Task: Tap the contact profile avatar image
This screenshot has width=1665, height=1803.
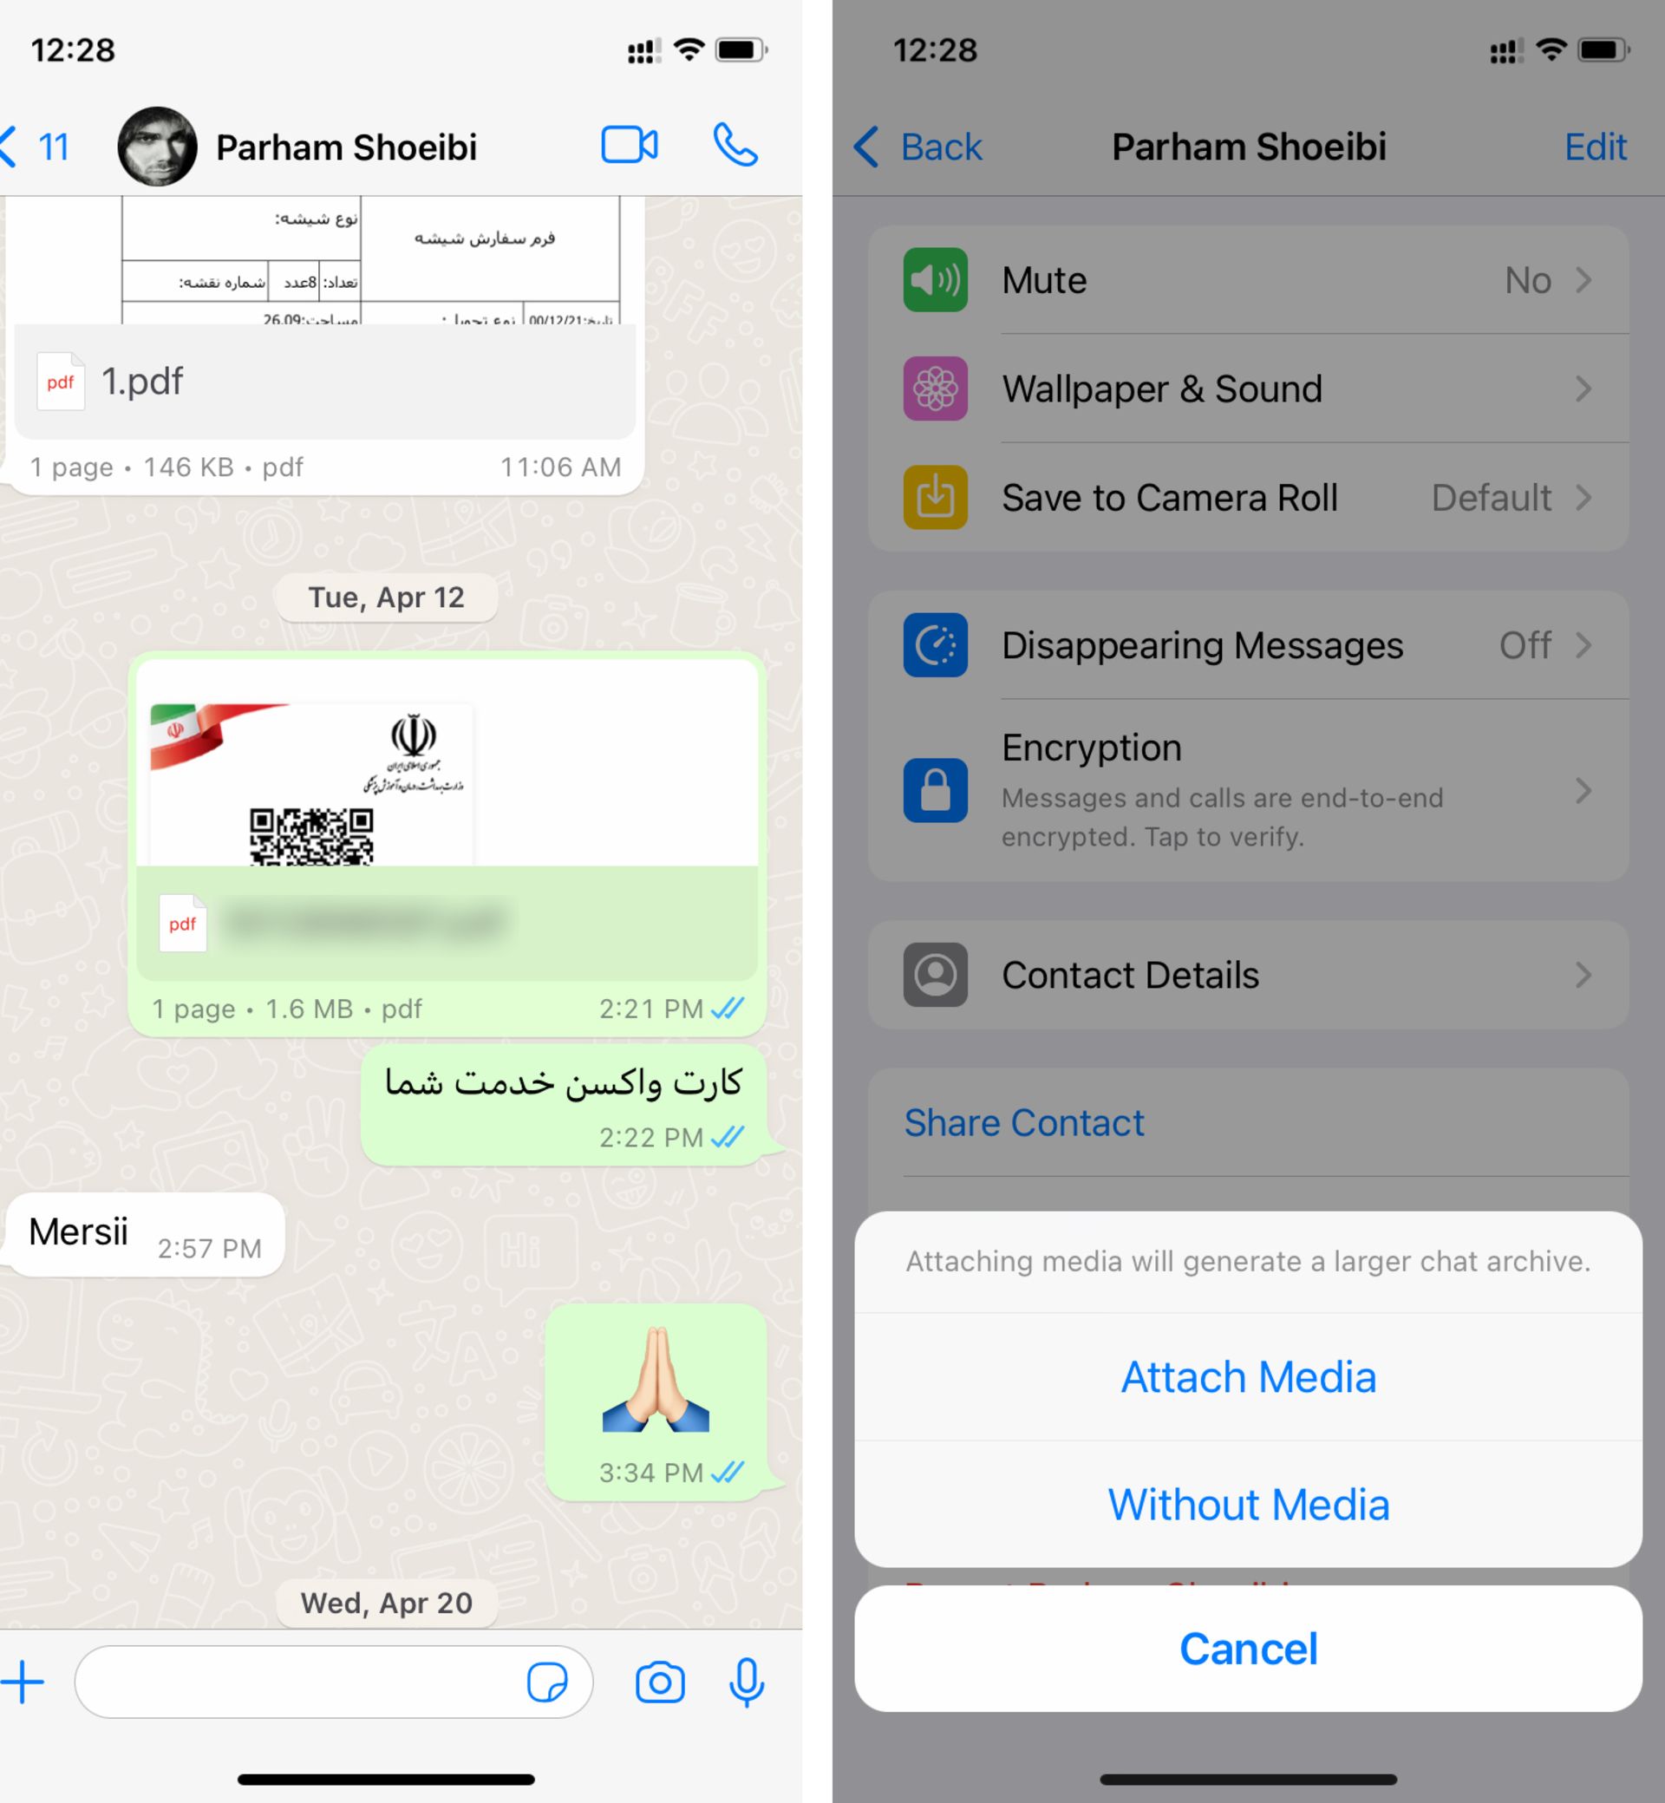Action: 157,143
